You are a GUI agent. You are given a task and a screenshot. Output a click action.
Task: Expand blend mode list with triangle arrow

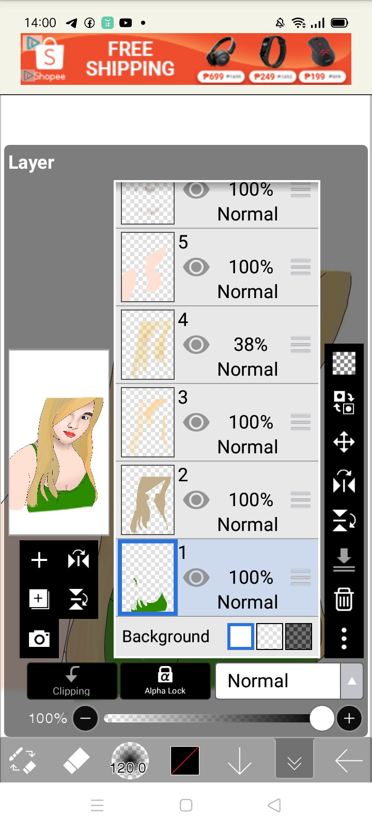(x=352, y=681)
